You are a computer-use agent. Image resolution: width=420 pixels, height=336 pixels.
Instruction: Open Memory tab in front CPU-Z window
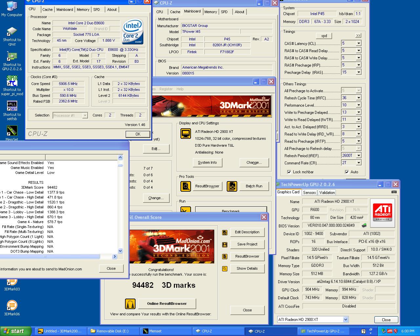(83, 10)
